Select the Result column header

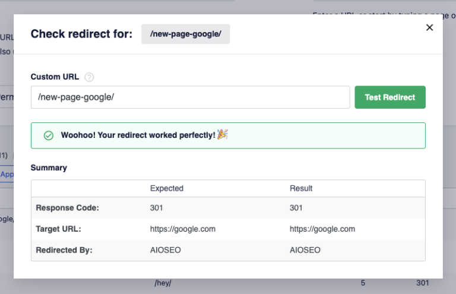point(301,188)
